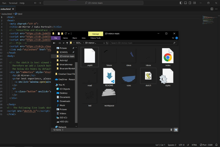The width and height of the screenshot is (220, 147).
Task: Click the File Explorer Up arrow
Action: click(x=67, y=43)
